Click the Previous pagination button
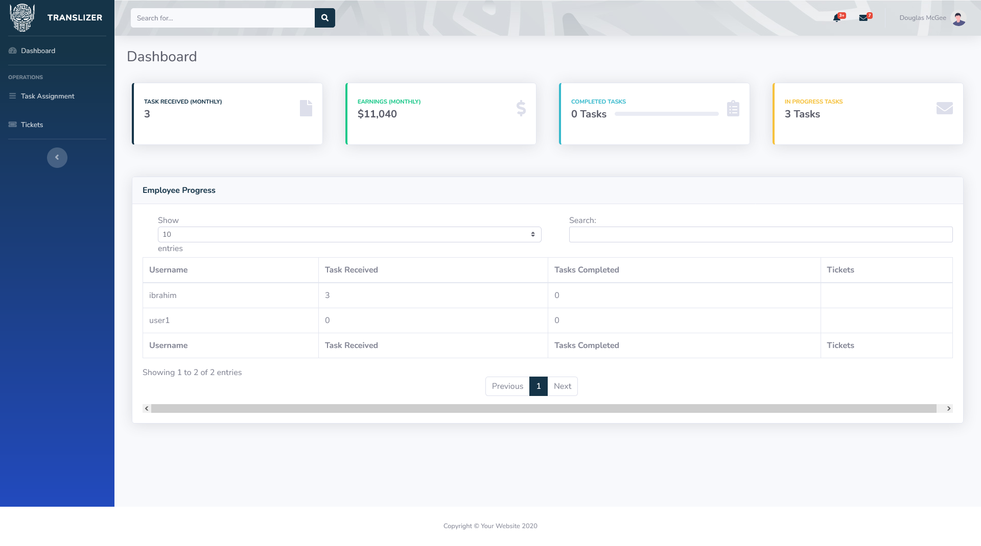This screenshot has height=546, width=981. [507, 386]
